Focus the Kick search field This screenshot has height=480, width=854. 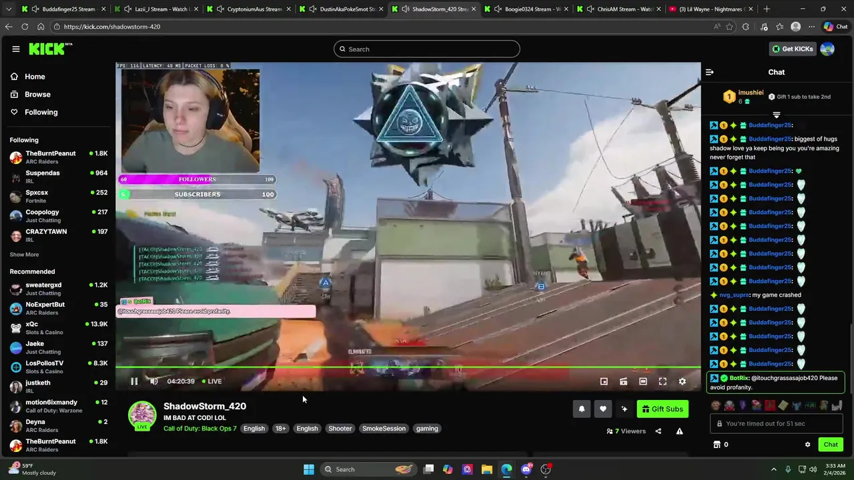click(x=427, y=49)
